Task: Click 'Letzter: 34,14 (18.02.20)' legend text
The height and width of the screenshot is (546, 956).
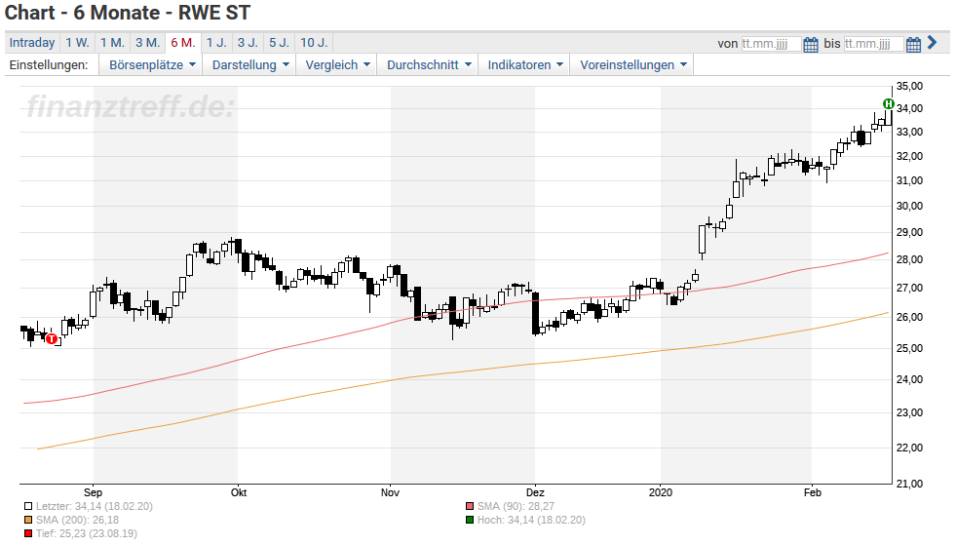Action: [95, 506]
